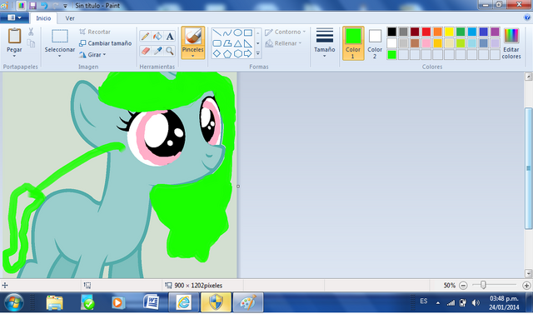This screenshot has width=533, height=334.
Task: Open the Windows Start menu
Action: pyautogui.click(x=14, y=302)
